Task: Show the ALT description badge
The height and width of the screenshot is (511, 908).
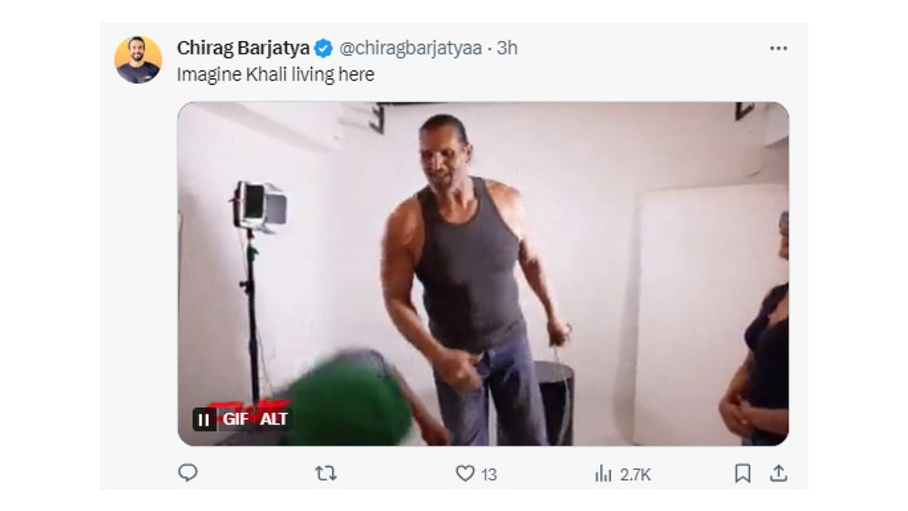Action: point(273,419)
